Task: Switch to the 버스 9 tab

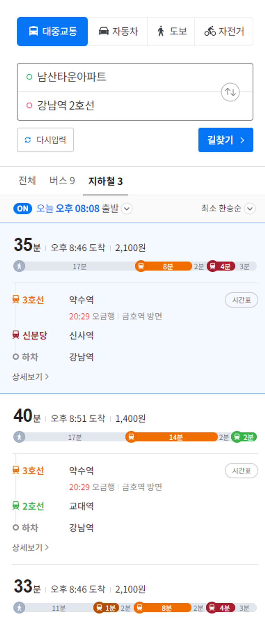Action: coord(62,181)
